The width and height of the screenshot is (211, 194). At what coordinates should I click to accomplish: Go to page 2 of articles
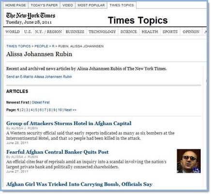[23, 110]
